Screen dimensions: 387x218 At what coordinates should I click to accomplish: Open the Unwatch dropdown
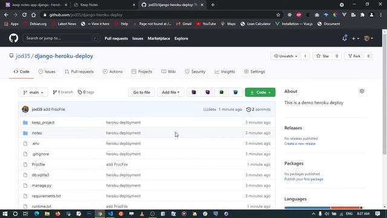285,56
